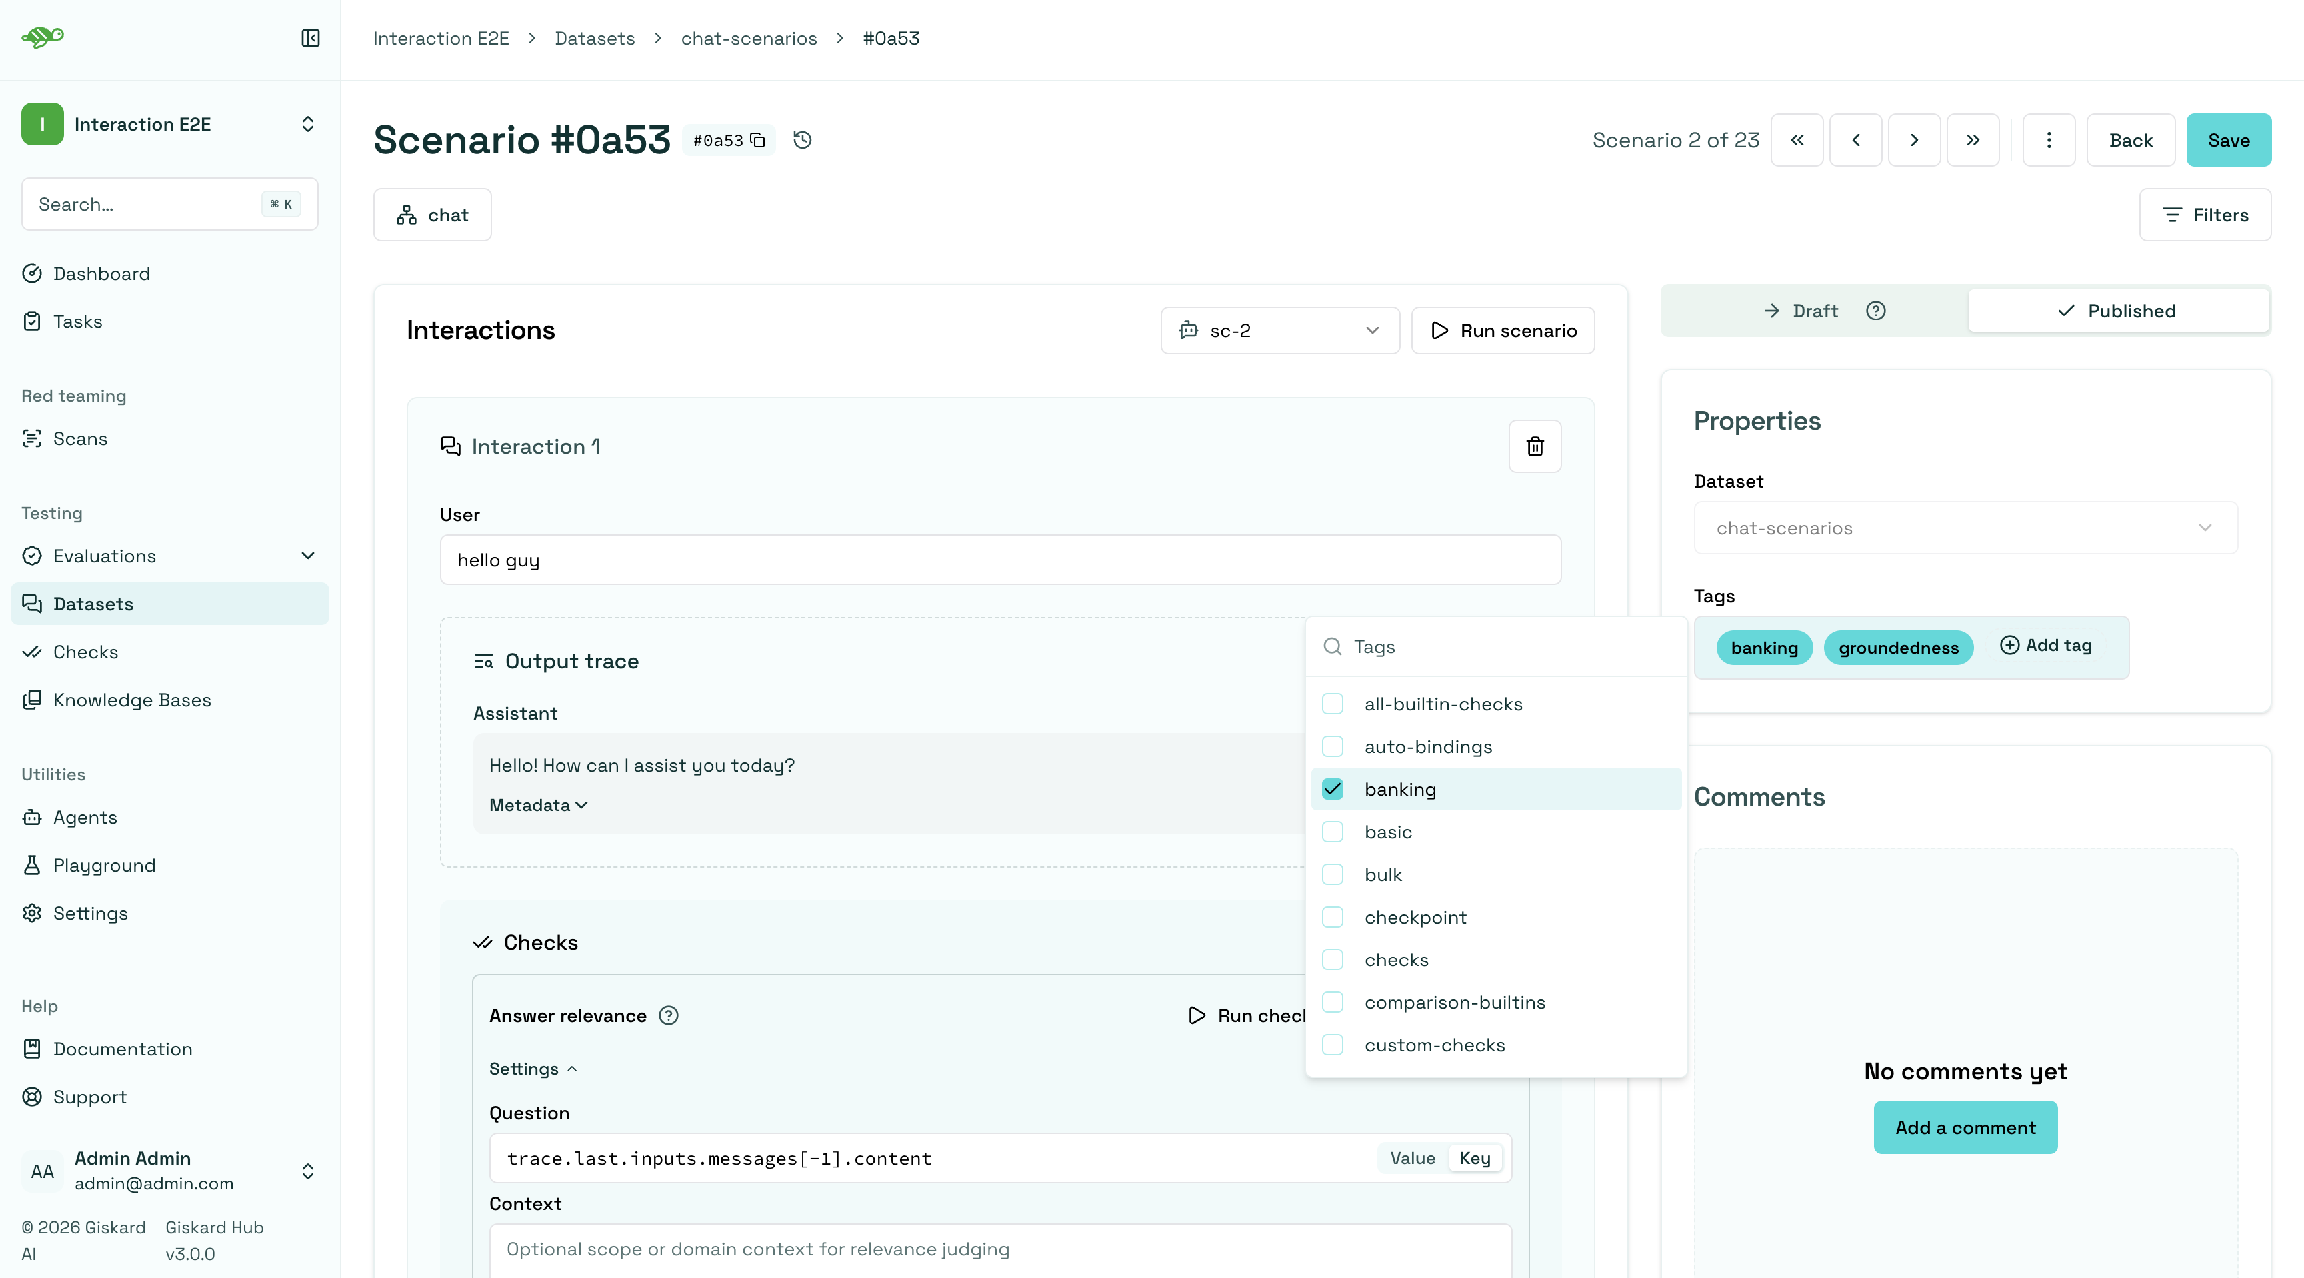Check the comparison-builtins tag
The image size is (2304, 1278).
[1333, 1003]
